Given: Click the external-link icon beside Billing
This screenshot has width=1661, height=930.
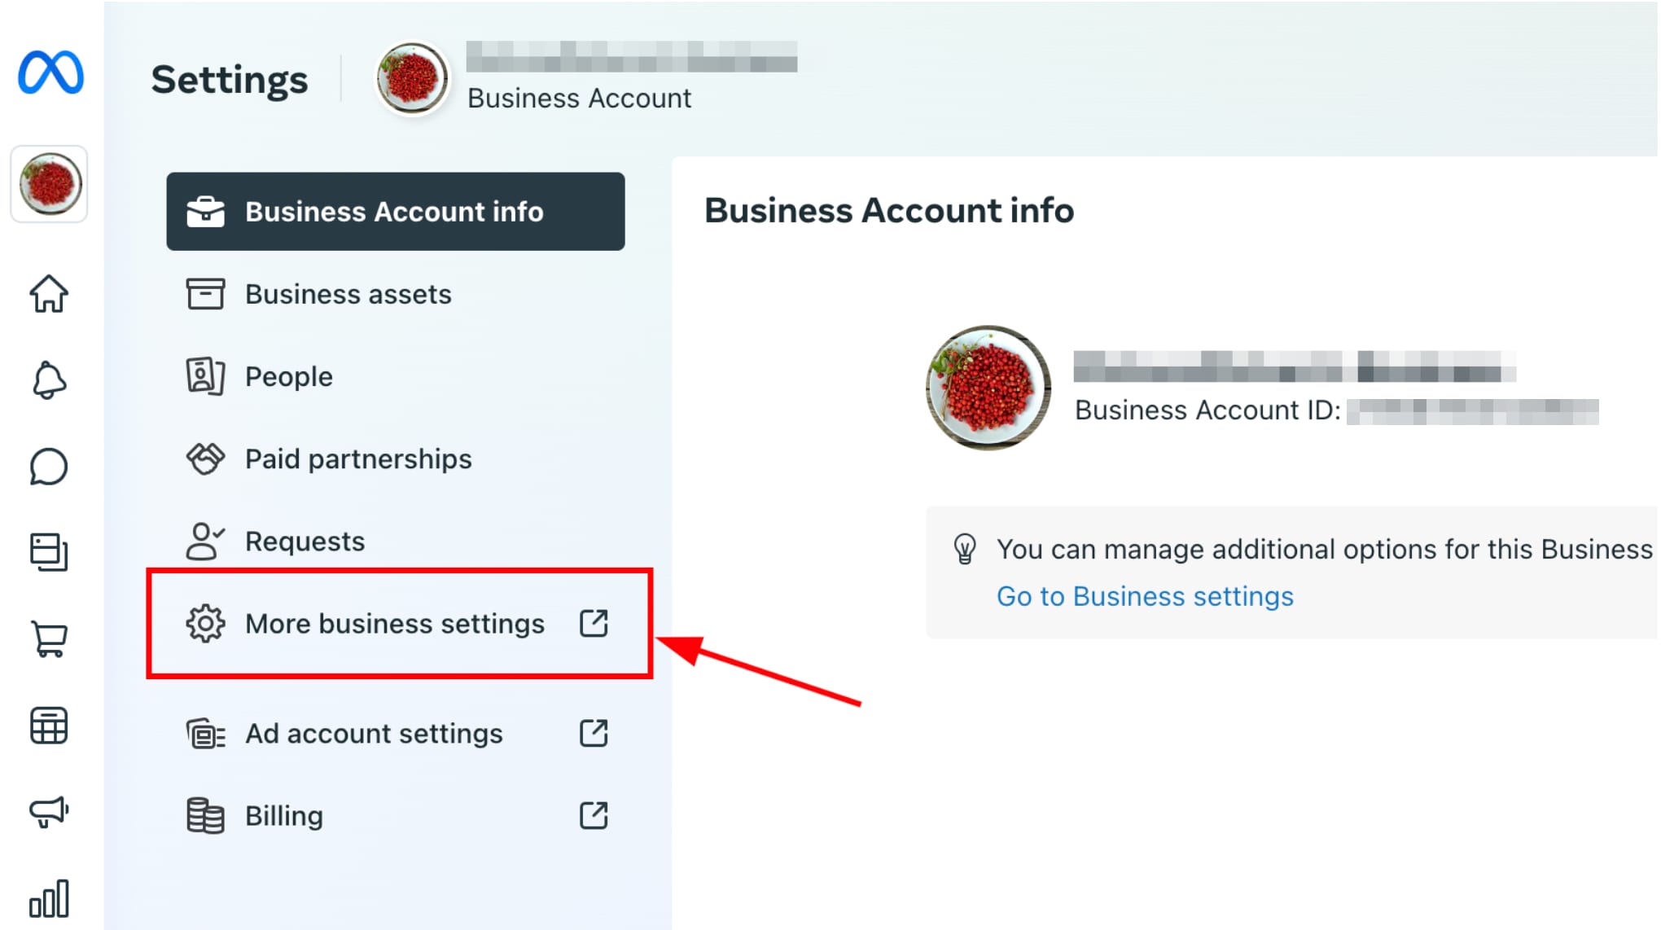Looking at the screenshot, I should pyautogui.click(x=593, y=814).
